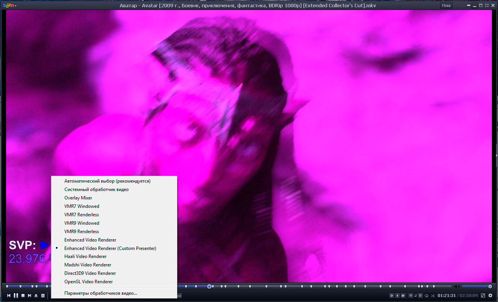Click the previous track button
The width and height of the screenshot is (498, 302).
pyautogui.click(x=9, y=295)
